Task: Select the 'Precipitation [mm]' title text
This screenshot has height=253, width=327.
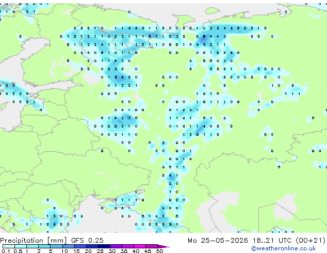Action: 33,241
